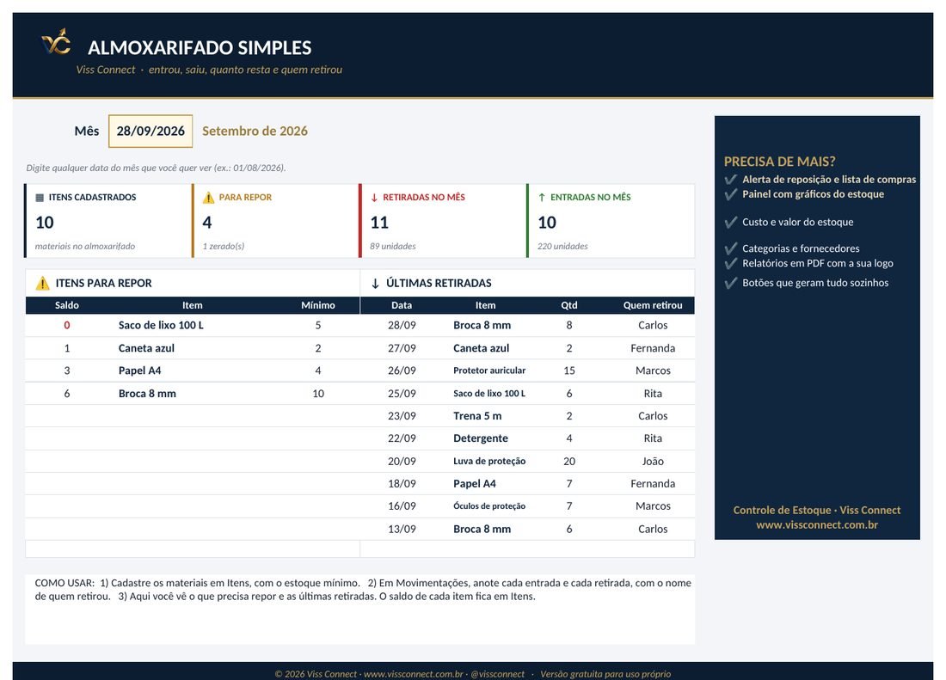Click the Saldo column header
This screenshot has height=680, width=946.
[x=67, y=305]
